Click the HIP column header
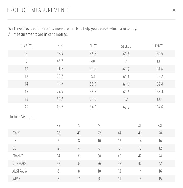 (x=60, y=46)
